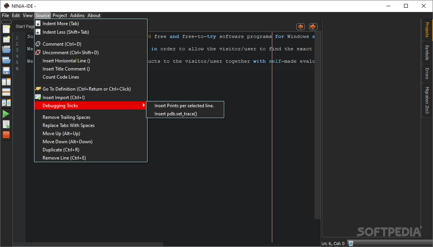Choose Insert Prints per selected line
This screenshot has height=247, width=433.
[x=185, y=105]
